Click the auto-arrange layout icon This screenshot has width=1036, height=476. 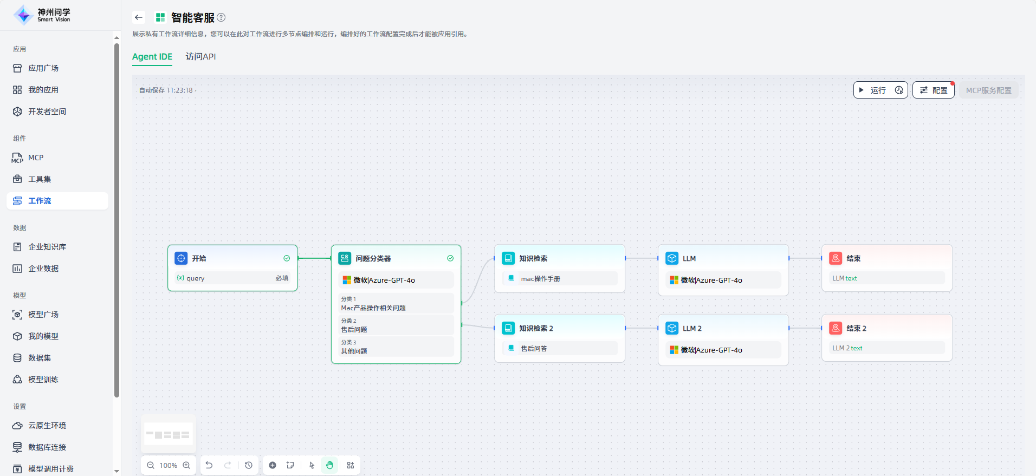pyautogui.click(x=351, y=465)
